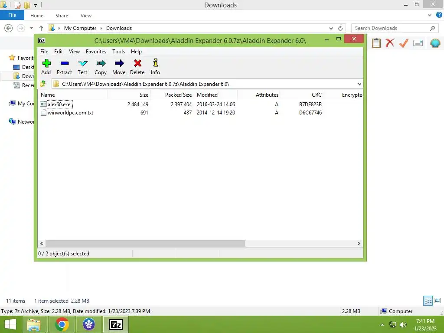Click the volume speaker tray icon
The image size is (444, 333).
click(403, 325)
